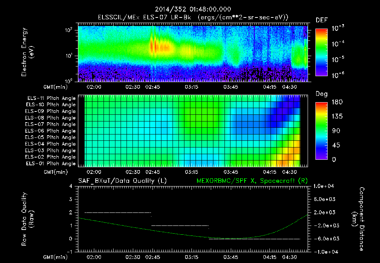Click the 1.0e+04 right axis value

(324, 186)
